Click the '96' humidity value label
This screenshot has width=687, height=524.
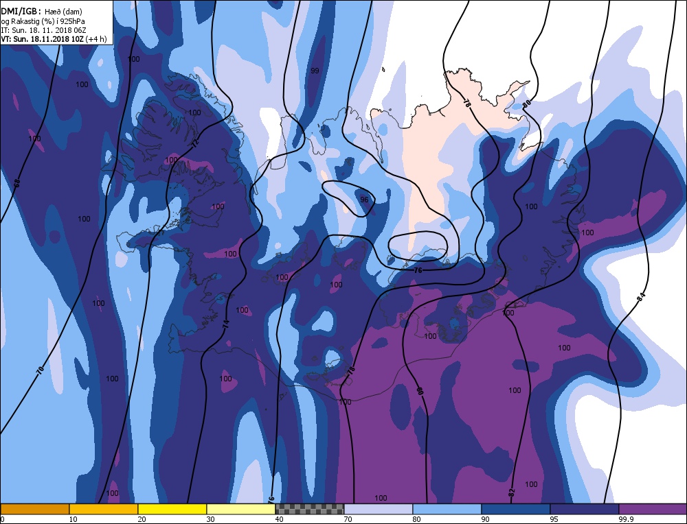pos(364,200)
